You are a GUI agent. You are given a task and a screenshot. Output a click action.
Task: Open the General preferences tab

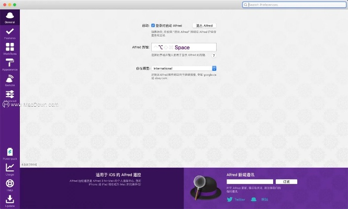point(9,17)
